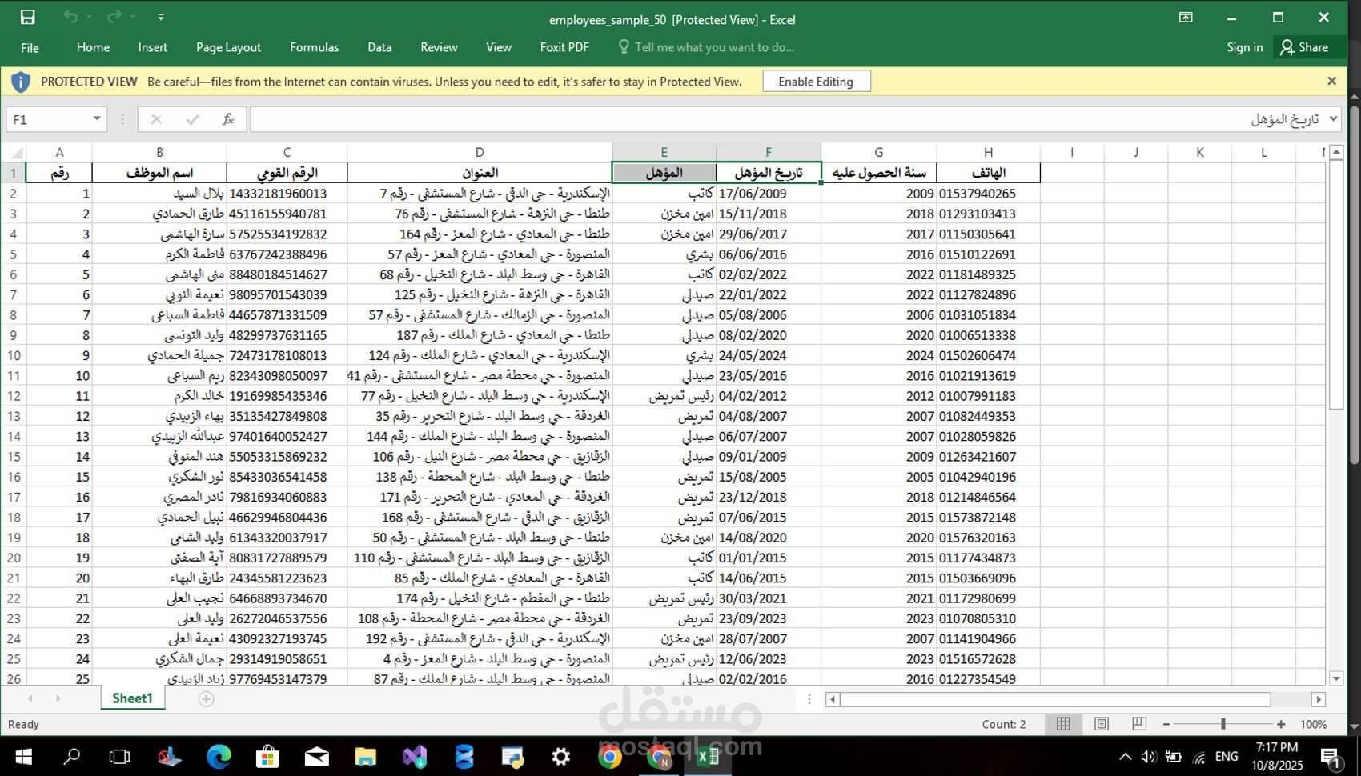Expand the formula bar with chevron
Viewport: 1361px width, 776px height.
1333,119
